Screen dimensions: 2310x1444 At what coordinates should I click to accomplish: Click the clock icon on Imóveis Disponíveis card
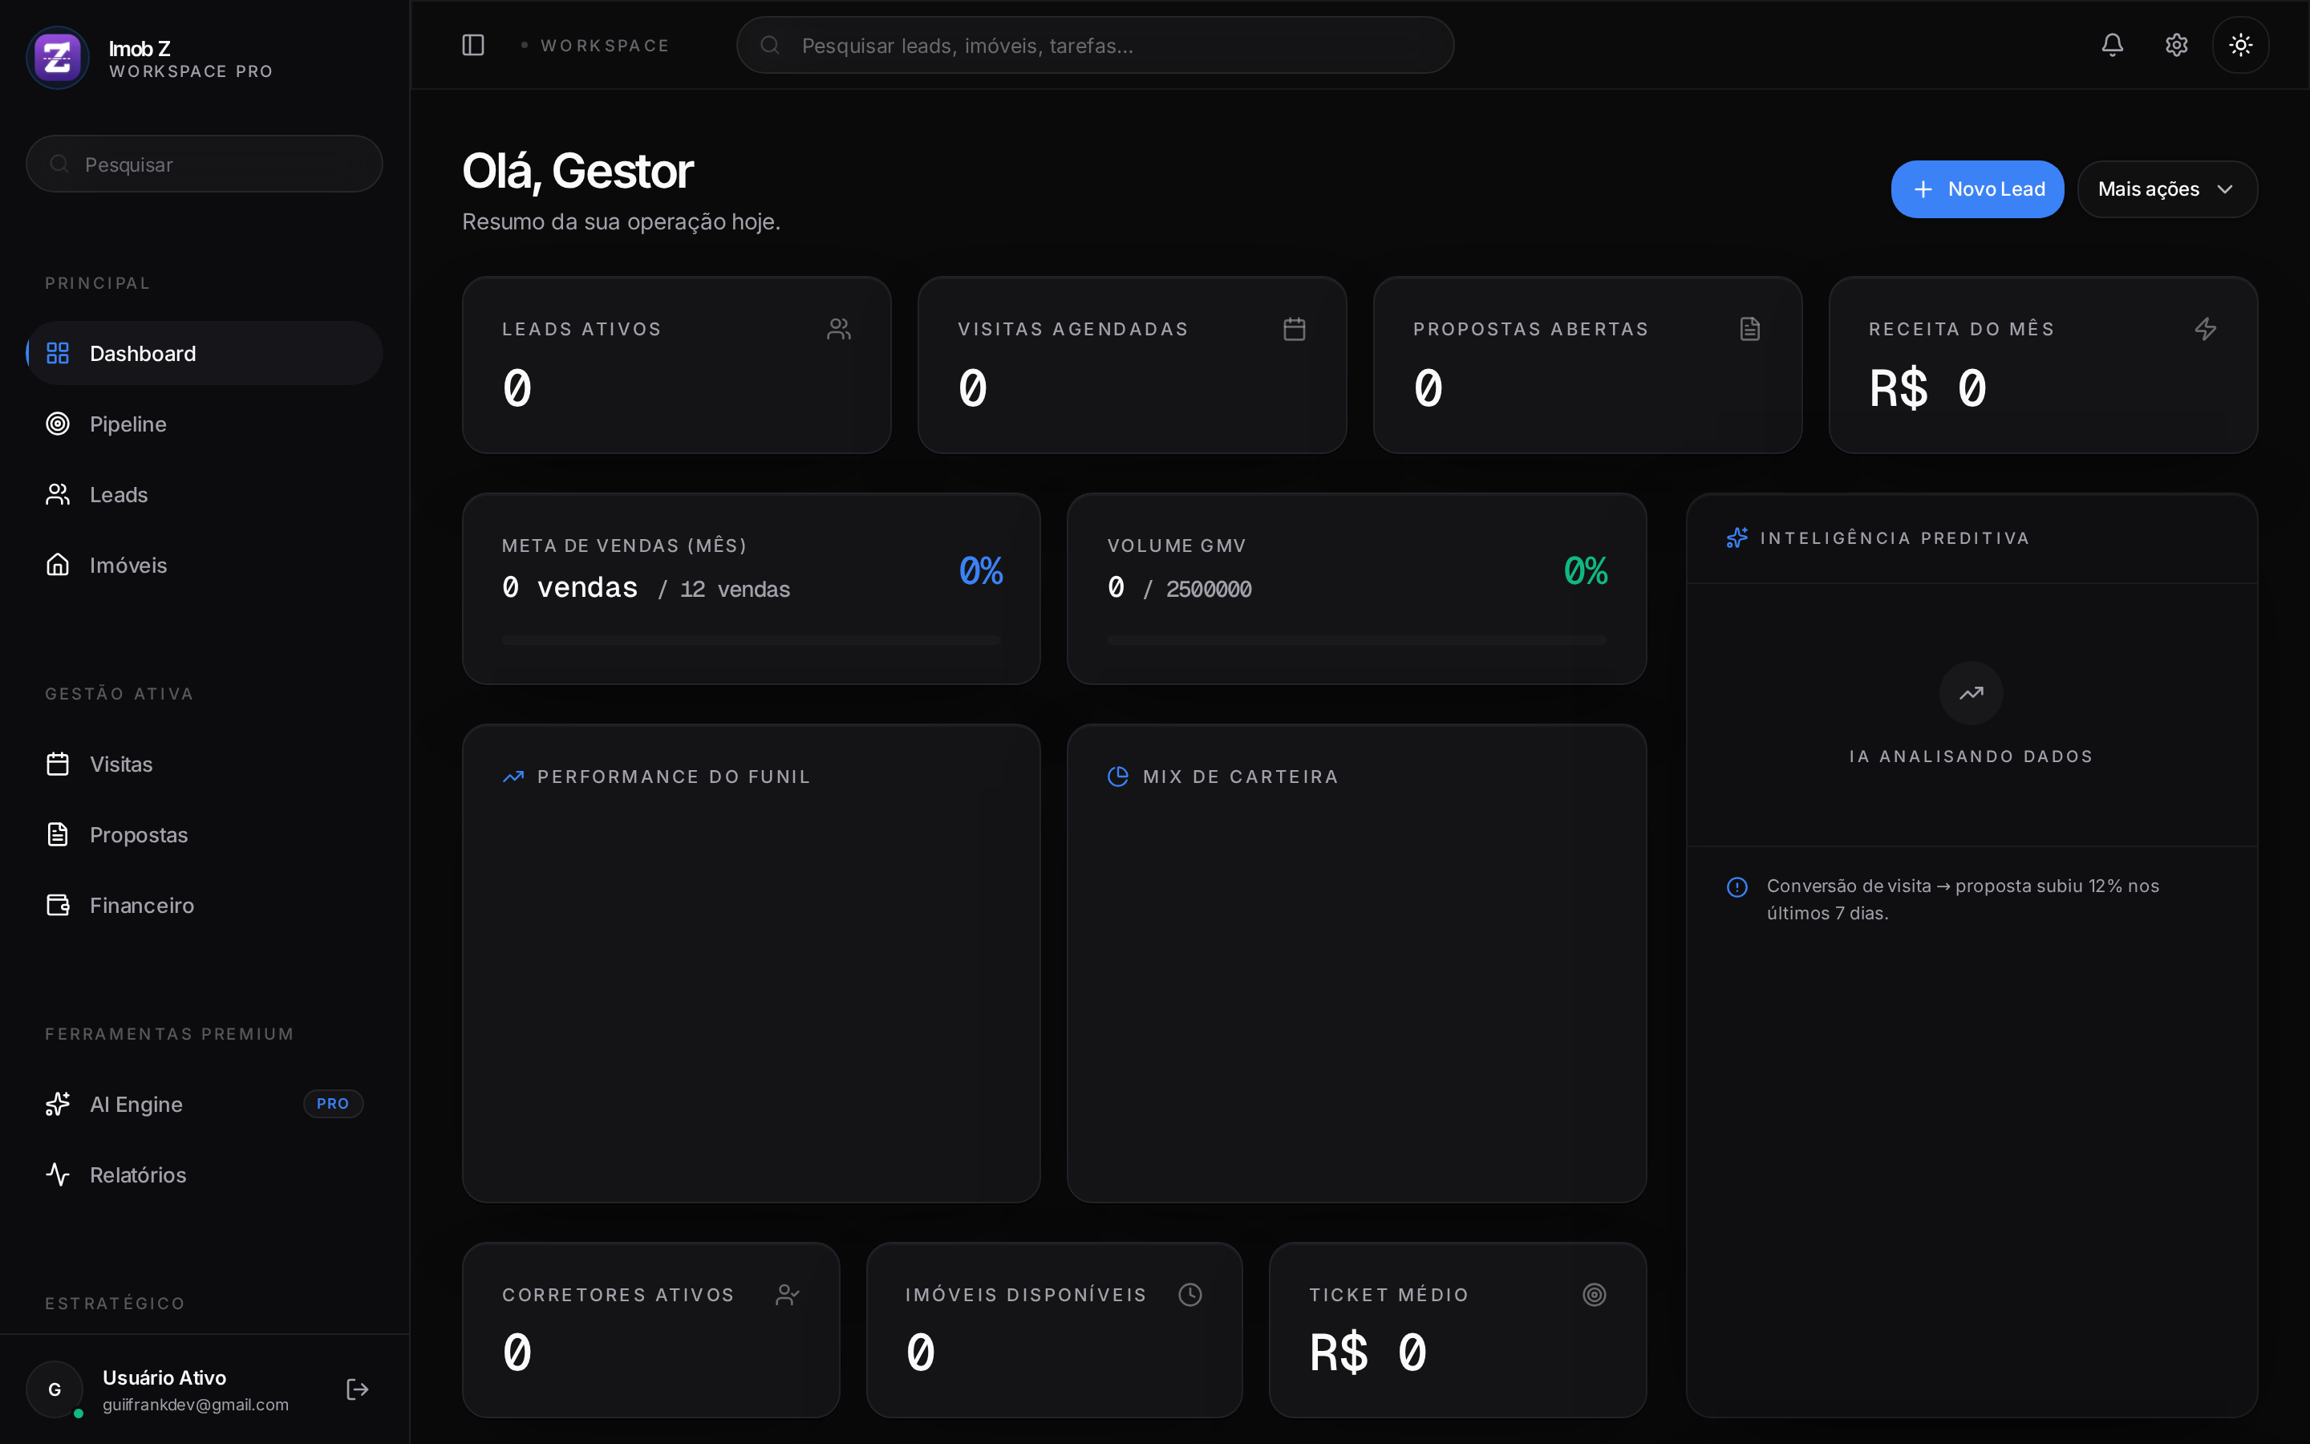1190,1295
